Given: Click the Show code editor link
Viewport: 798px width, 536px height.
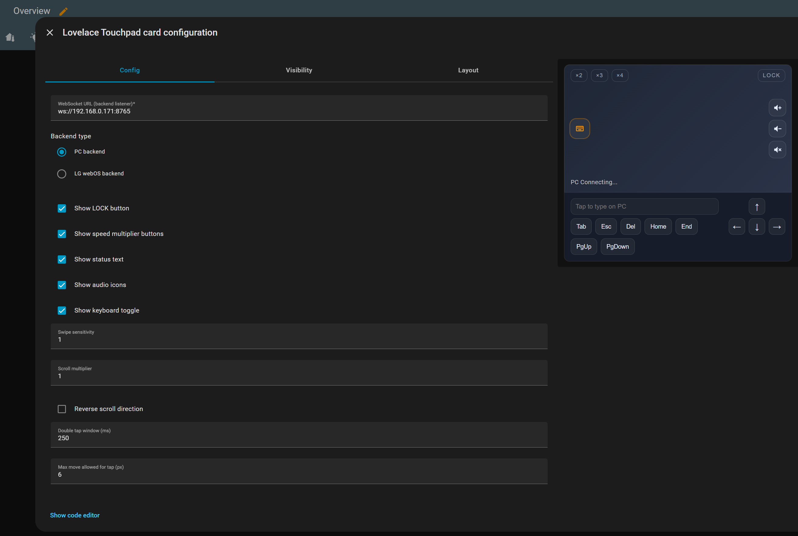Looking at the screenshot, I should pyautogui.click(x=75, y=515).
